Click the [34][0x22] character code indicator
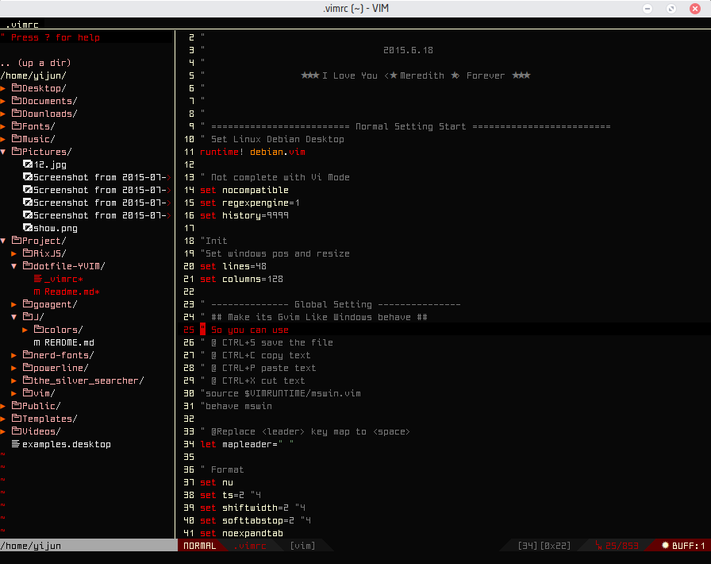This screenshot has width=711, height=564. tap(544, 546)
